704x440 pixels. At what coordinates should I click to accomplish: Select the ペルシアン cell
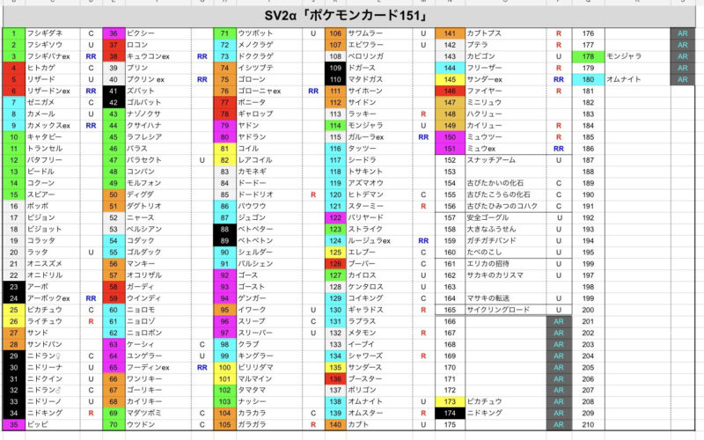point(158,229)
